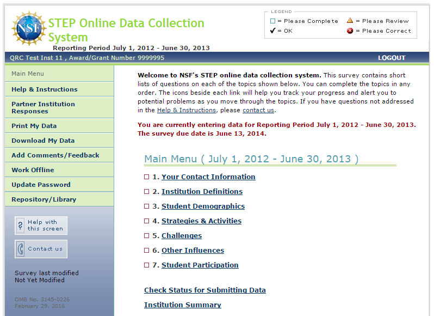The image size is (434, 316).
Task: Click the Main Menu ( July 1, 2012 heading
Action: 251,159
